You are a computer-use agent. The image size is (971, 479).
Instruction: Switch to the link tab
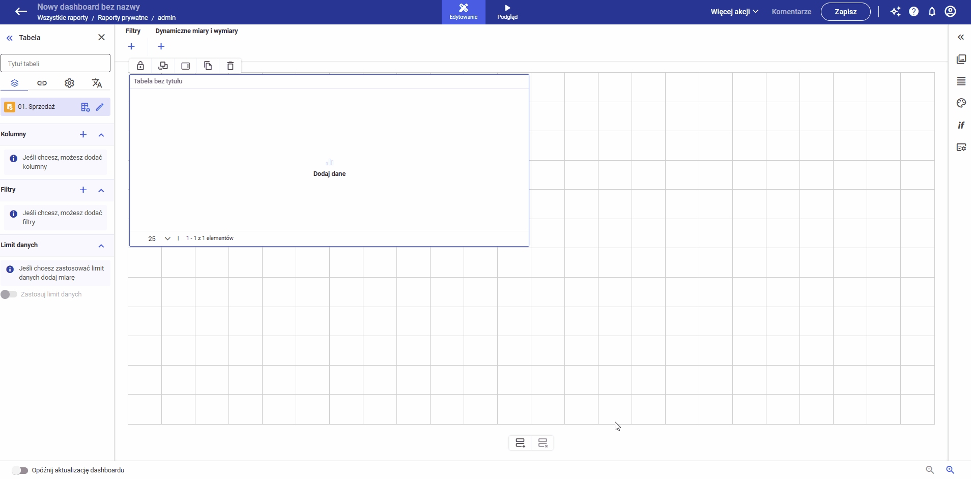pos(42,83)
